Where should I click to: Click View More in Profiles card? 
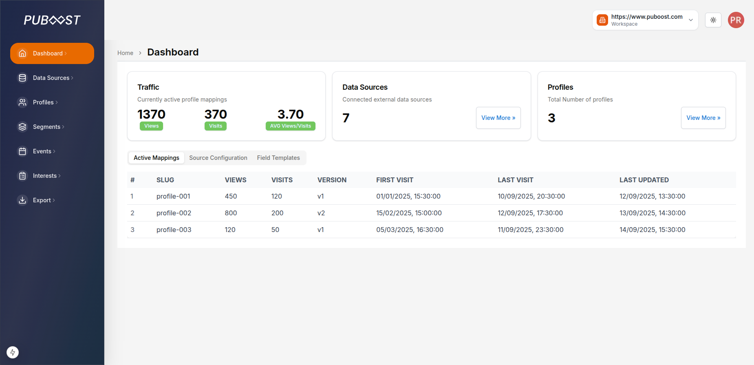[703, 118]
